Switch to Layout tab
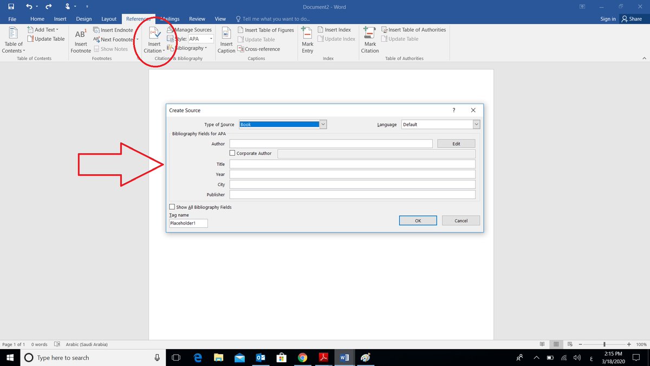The width and height of the screenshot is (650, 366). click(109, 19)
